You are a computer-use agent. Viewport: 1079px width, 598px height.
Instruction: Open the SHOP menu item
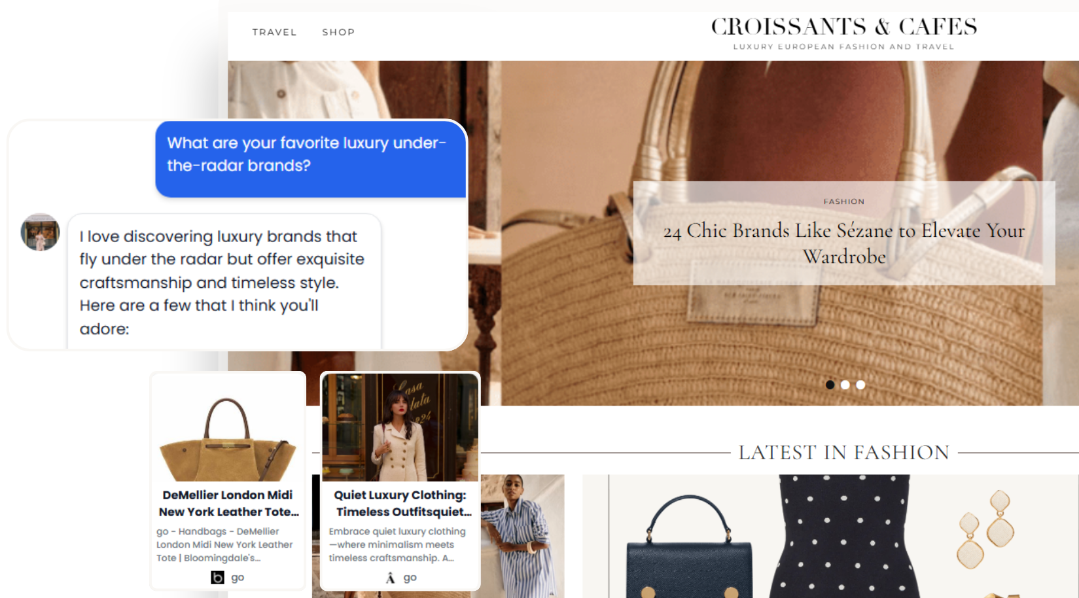pos(338,32)
